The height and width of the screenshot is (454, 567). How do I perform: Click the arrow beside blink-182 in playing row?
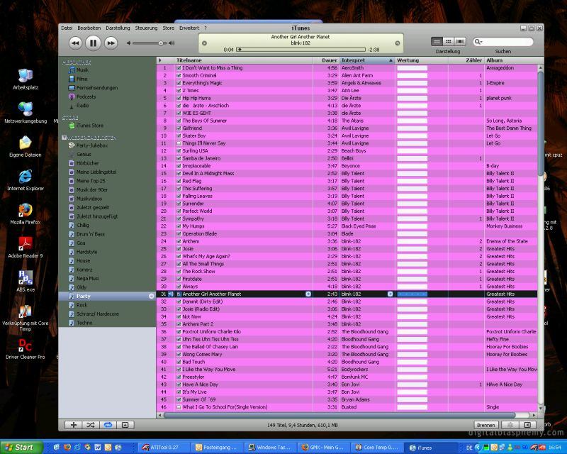391,294
